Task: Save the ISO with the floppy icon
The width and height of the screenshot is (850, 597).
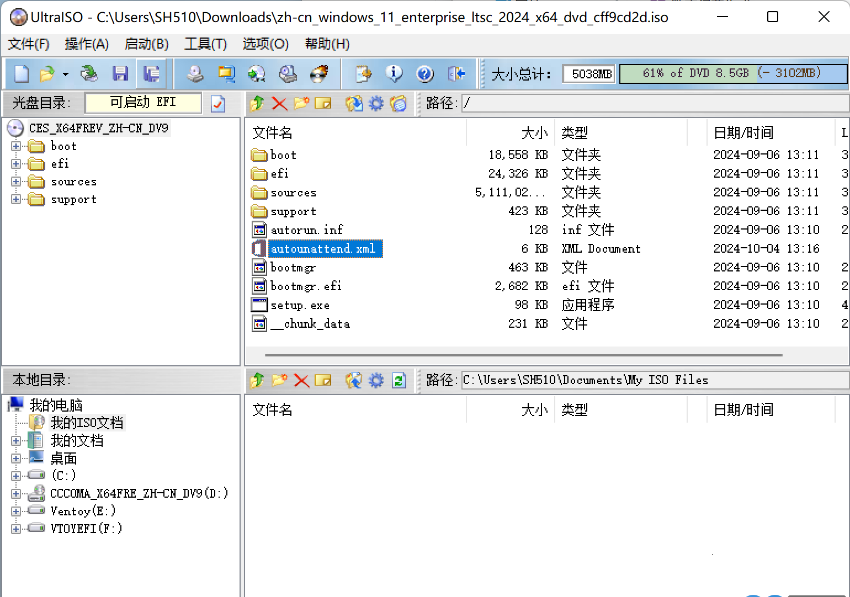Action: pyautogui.click(x=120, y=73)
